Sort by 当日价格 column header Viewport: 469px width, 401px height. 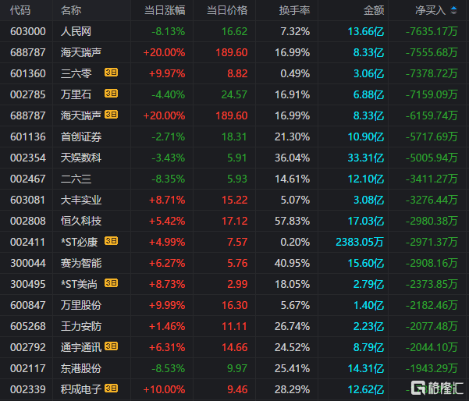227,10
